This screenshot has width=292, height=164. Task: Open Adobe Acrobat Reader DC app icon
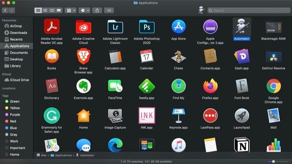tap(52, 27)
